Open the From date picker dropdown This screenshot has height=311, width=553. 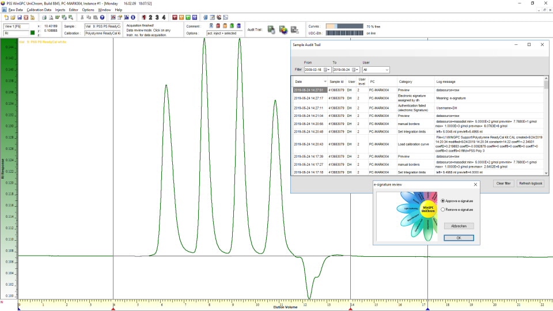coord(327,70)
